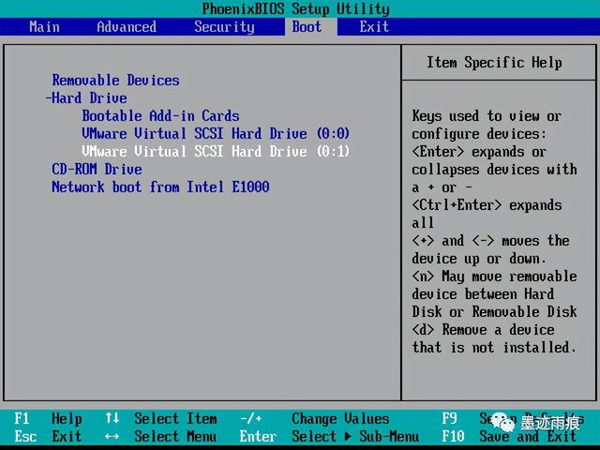Select CD-ROM Drive boot entry
The width and height of the screenshot is (600, 450).
pos(97,169)
